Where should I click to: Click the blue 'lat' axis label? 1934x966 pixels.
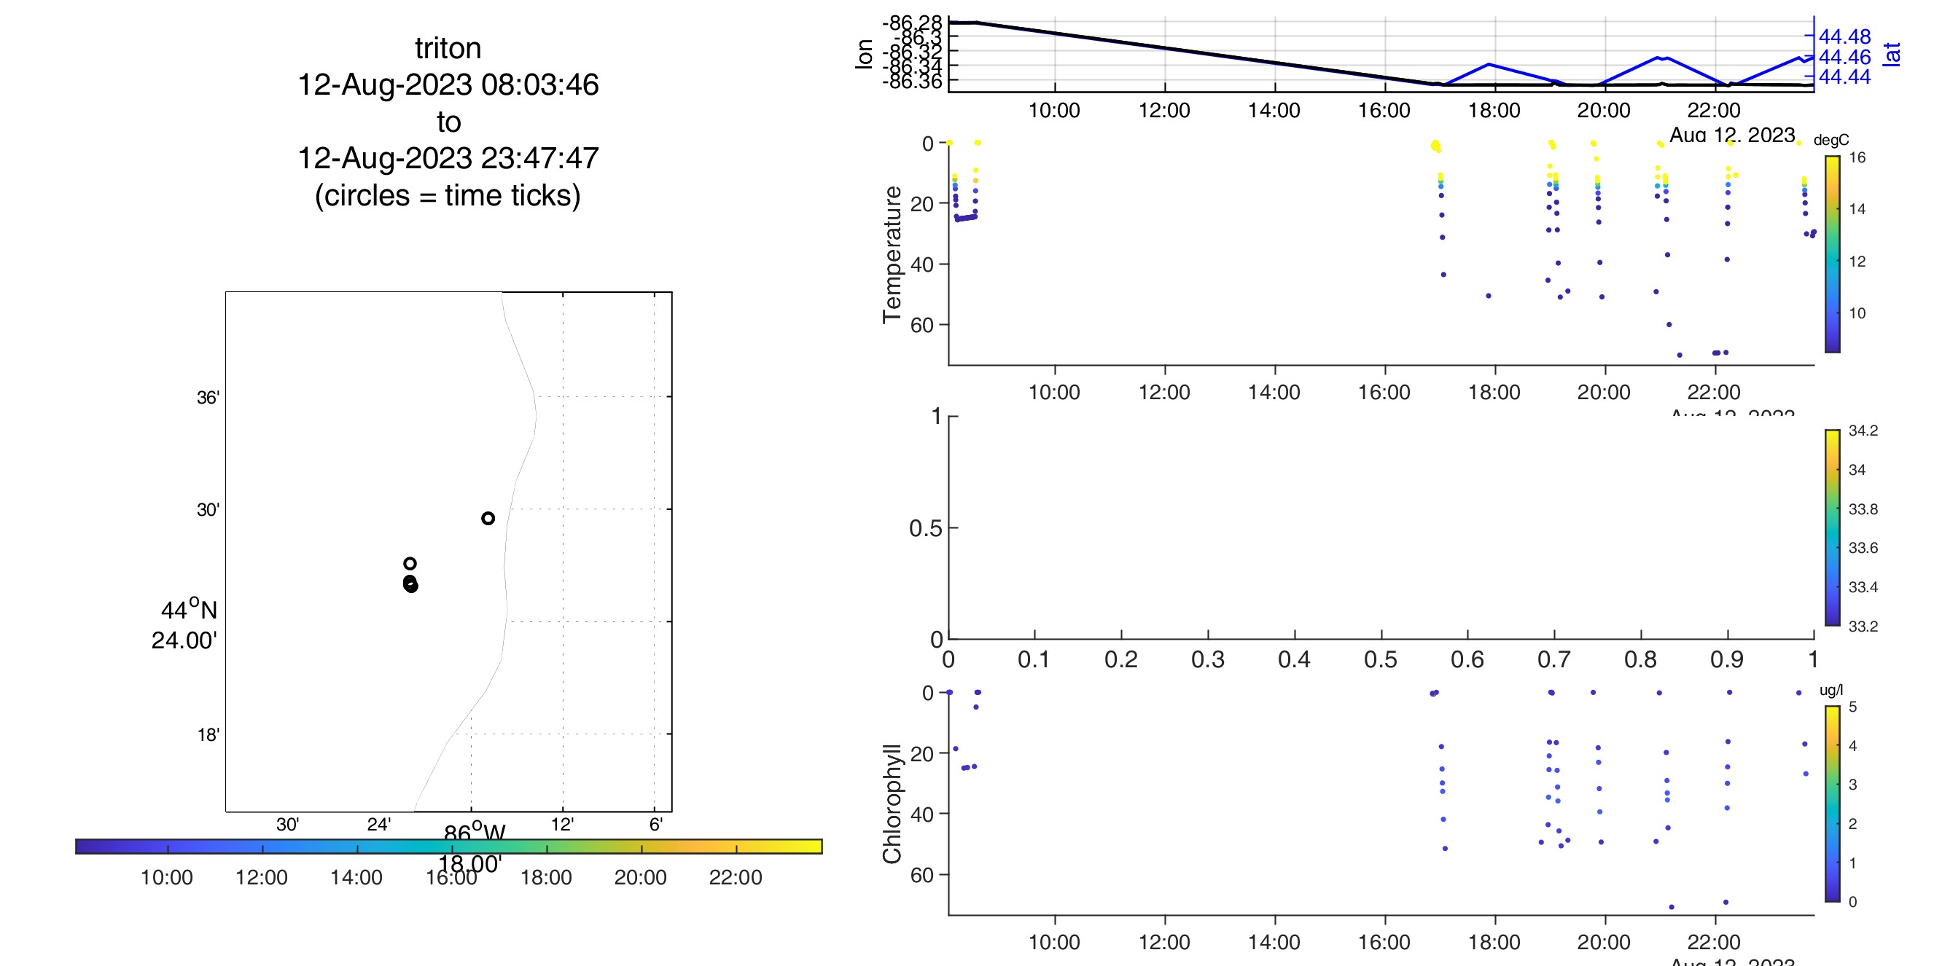click(1891, 54)
